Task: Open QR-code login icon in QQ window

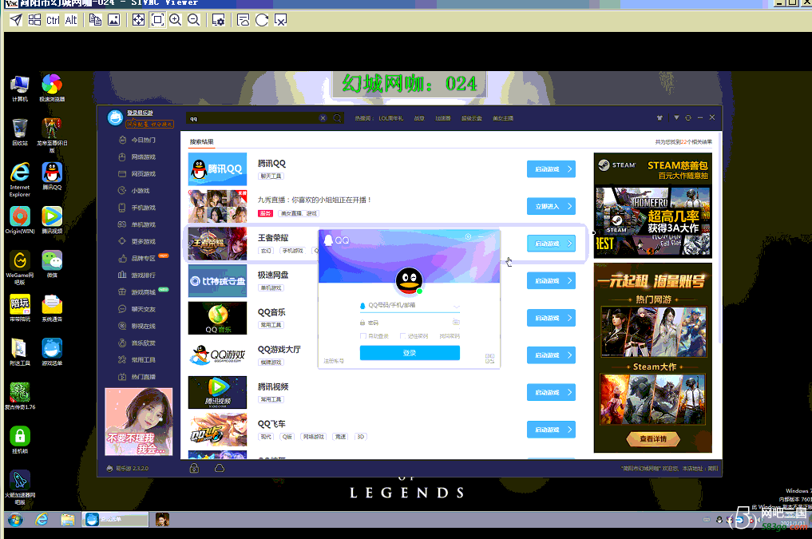Action: tap(490, 359)
